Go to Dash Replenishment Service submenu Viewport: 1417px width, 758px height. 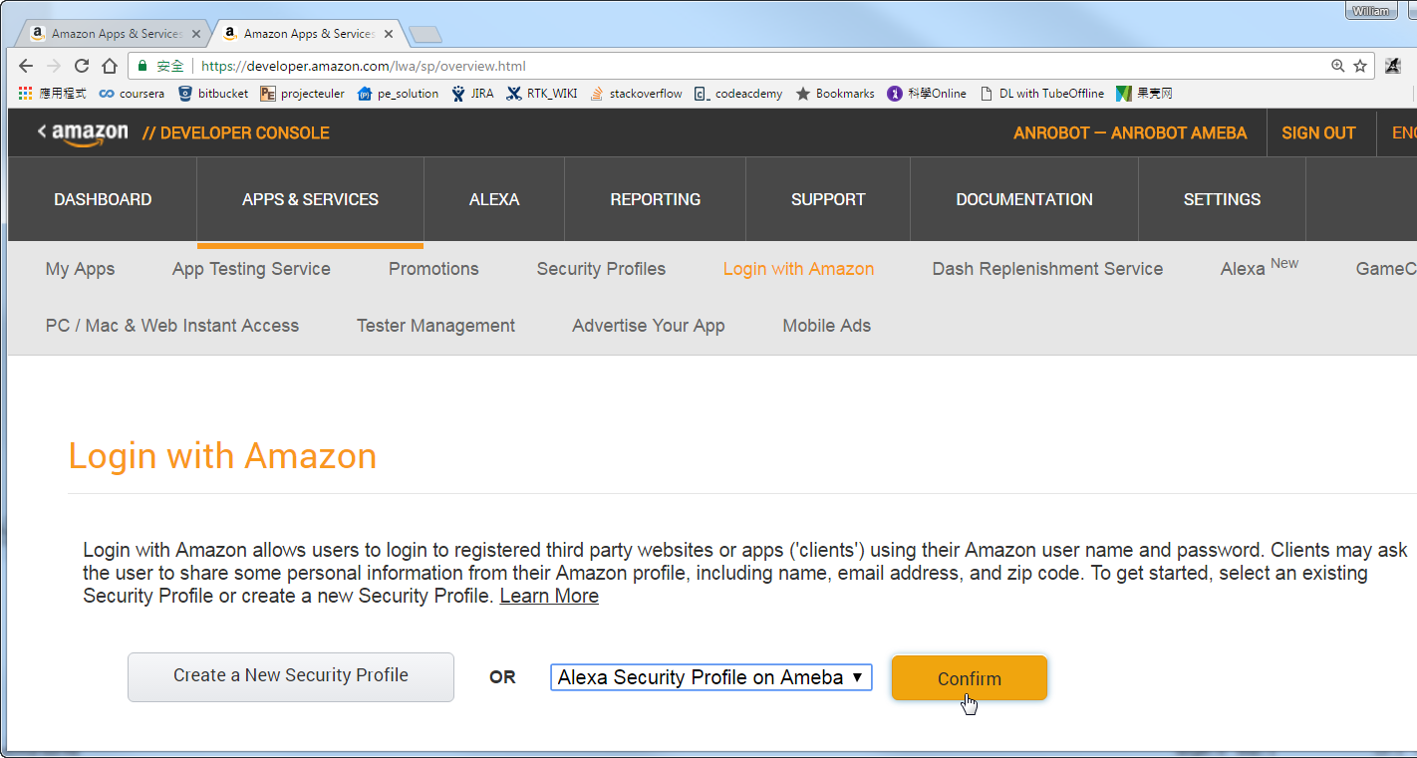[x=1047, y=269]
